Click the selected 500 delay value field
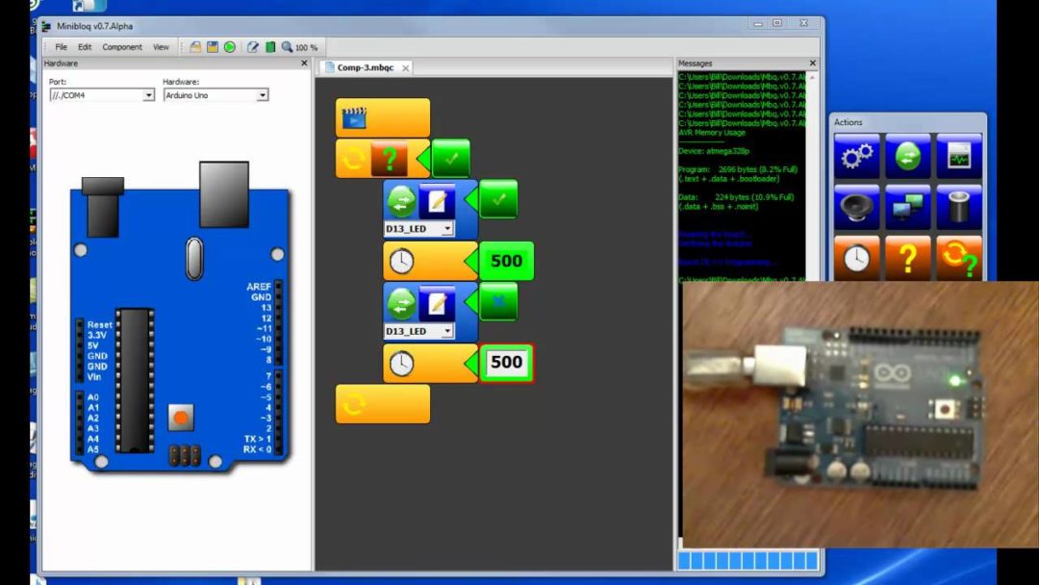Image resolution: width=1039 pixels, height=585 pixels. [x=506, y=363]
